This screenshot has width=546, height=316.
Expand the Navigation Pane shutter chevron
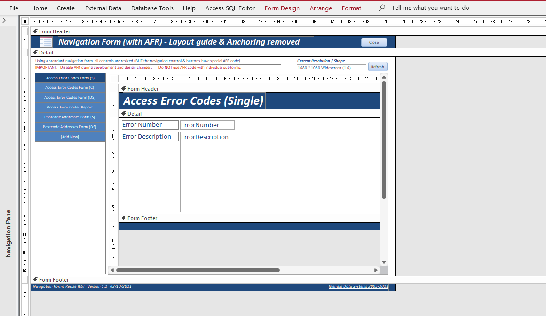[4, 21]
